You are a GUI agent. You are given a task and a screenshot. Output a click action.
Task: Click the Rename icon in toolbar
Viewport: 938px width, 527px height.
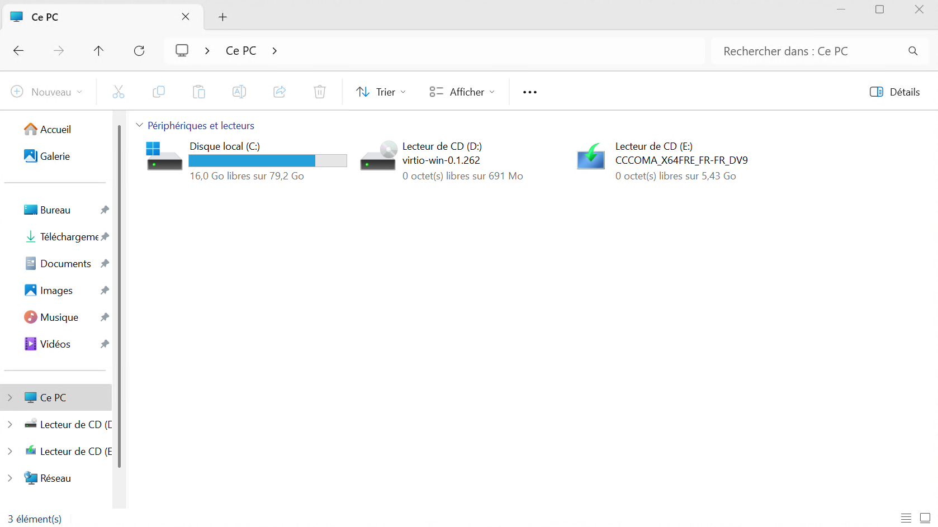pyautogui.click(x=239, y=92)
